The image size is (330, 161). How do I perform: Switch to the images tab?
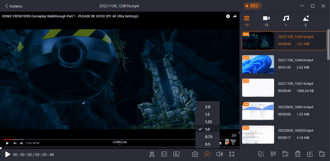306,21
